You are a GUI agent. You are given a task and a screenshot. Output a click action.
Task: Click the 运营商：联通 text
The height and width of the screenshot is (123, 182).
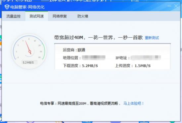(74, 50)
